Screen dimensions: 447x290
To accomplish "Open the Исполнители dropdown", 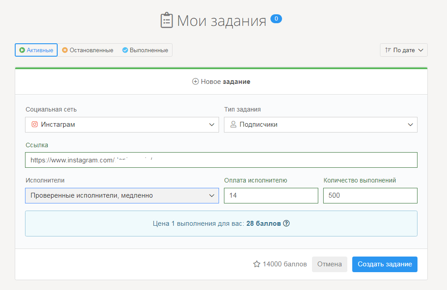I will [x=122, y=195].
